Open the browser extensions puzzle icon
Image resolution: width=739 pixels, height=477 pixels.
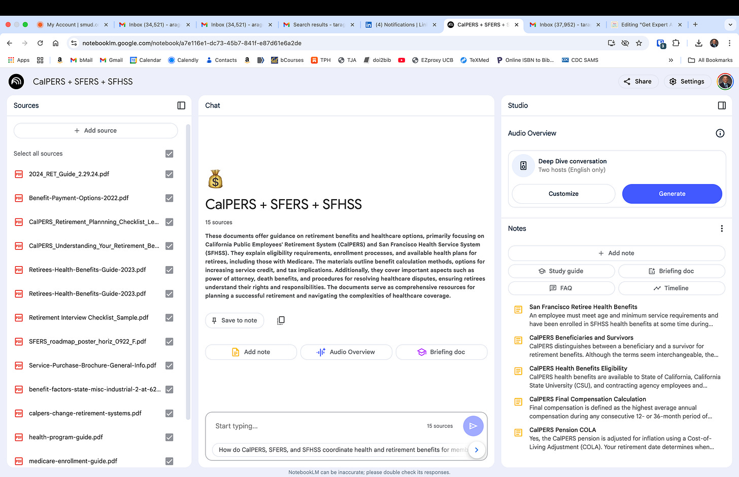[x=676, y=43]
